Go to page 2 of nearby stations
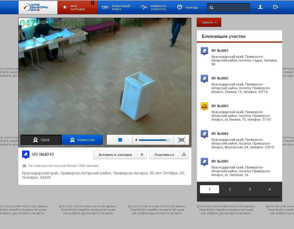Viewport: 294px width, 229px height. click(230, 189)
